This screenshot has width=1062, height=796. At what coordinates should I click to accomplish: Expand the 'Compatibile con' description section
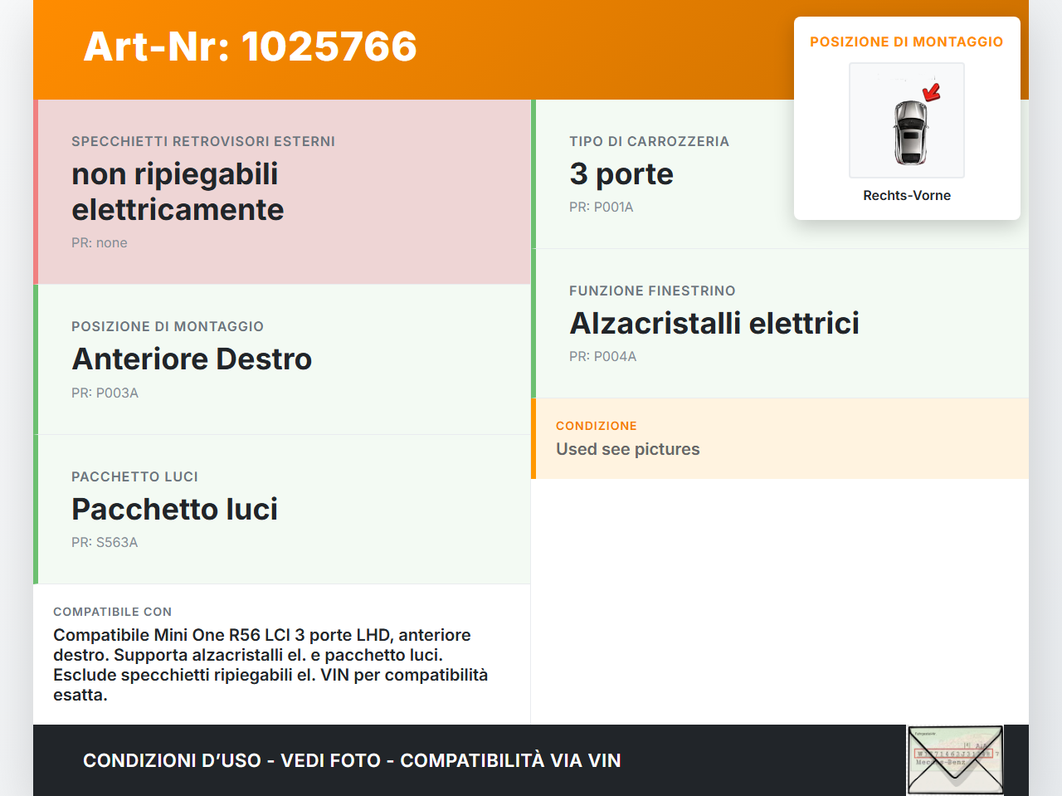(282, 654)
